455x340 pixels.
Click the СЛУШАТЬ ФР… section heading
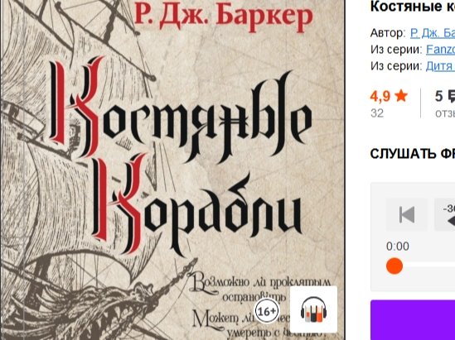point(413,154)
